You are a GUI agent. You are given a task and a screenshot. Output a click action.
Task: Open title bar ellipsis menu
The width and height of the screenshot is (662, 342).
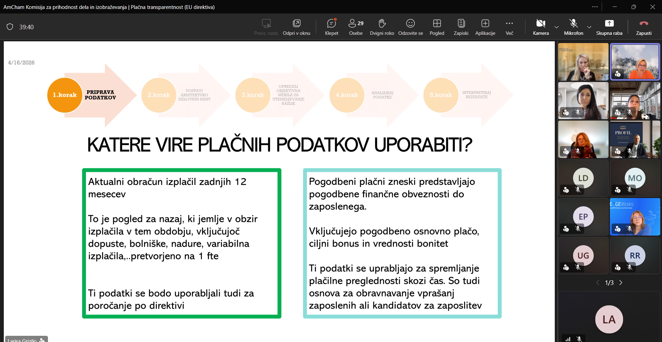pyautogui.click(x=595, y=7)
